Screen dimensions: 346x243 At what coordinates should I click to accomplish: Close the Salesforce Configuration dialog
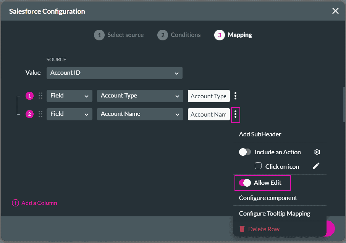[335, 11]
